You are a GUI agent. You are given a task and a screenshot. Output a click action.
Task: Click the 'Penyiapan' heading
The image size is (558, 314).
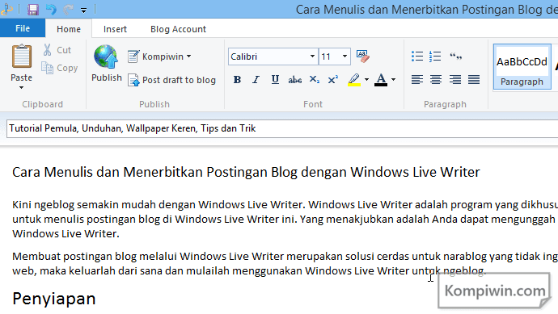[54, 299]
